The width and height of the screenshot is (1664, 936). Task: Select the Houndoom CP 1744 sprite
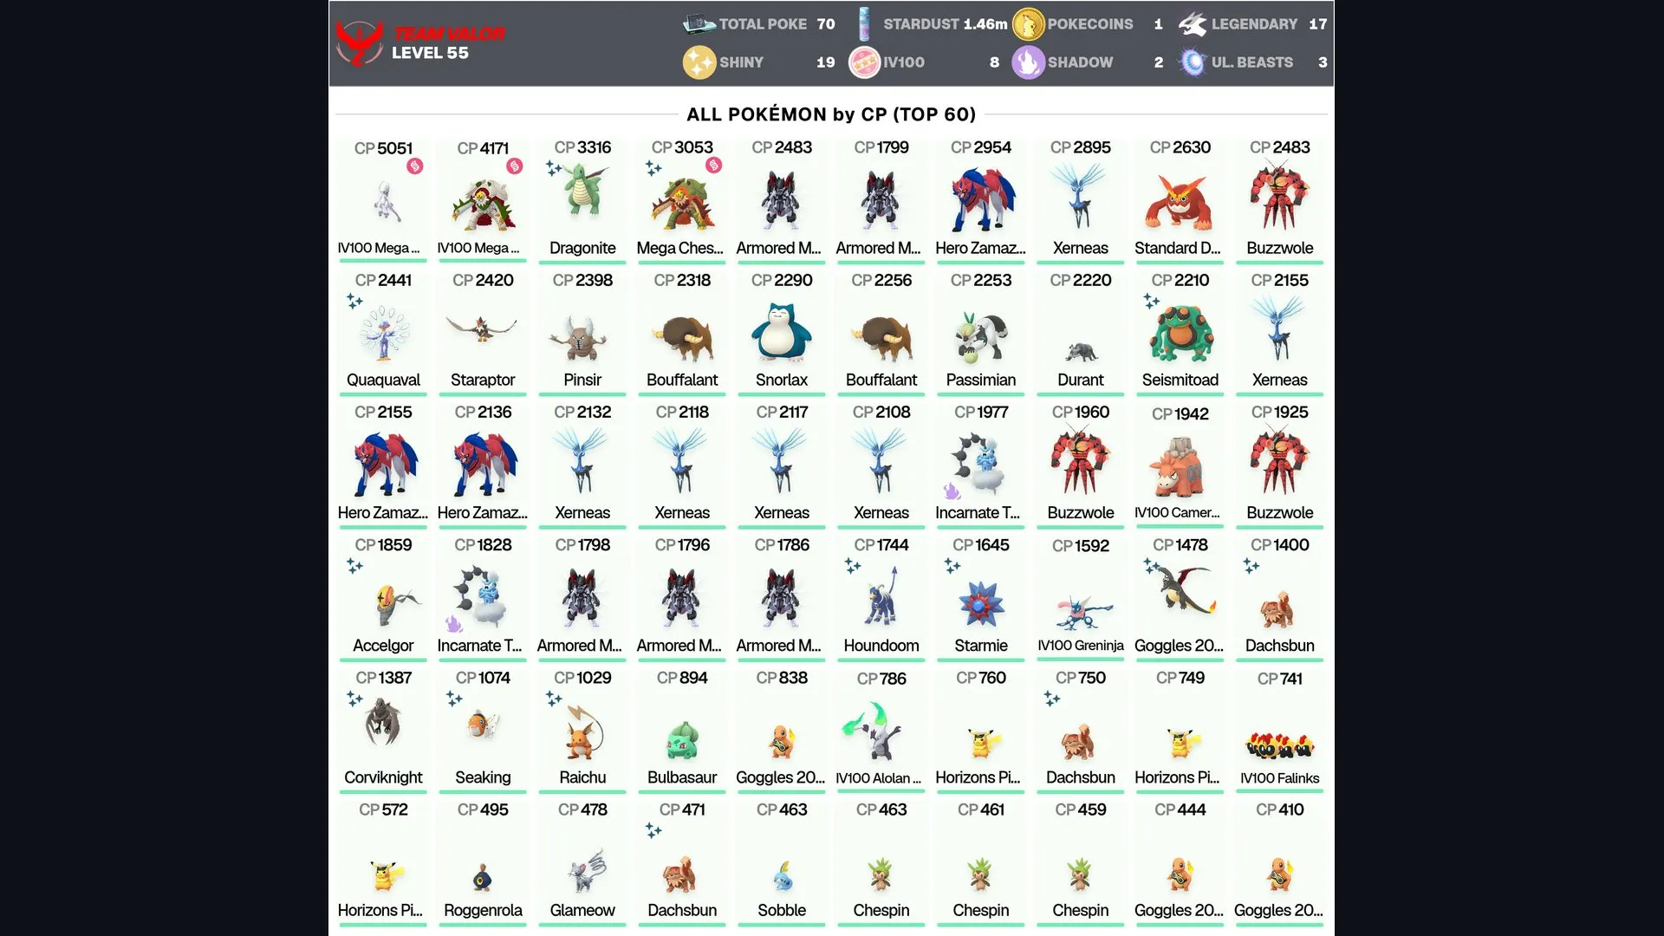point(881,596)
